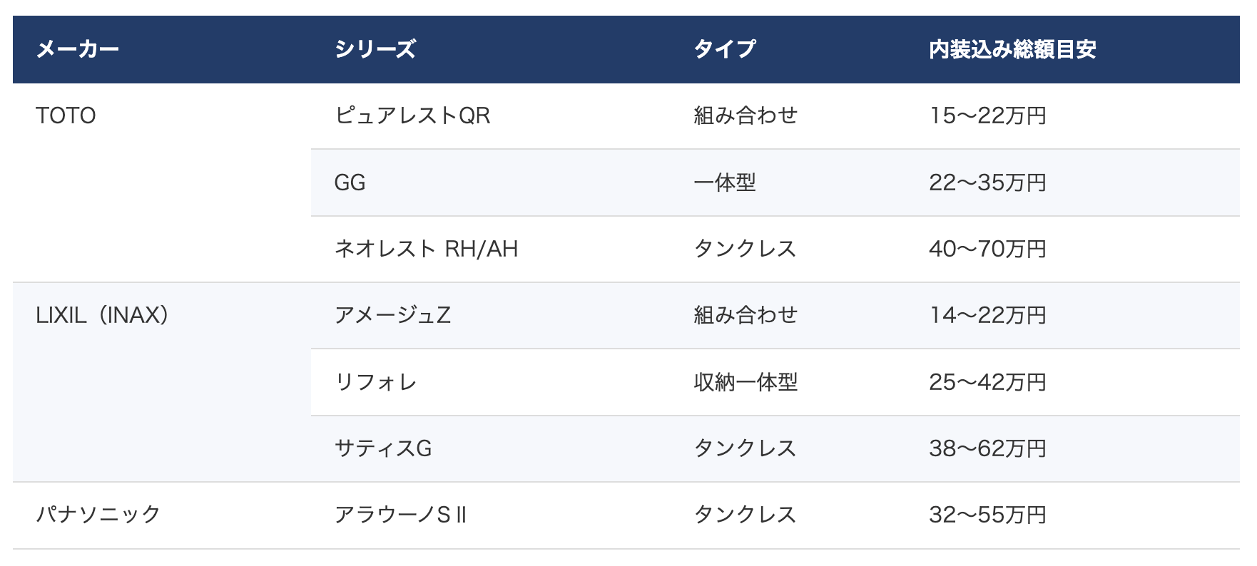Click the アメージュZ series cell
The width and height of the screenshot is (1257, 566).
pos(392,315)
